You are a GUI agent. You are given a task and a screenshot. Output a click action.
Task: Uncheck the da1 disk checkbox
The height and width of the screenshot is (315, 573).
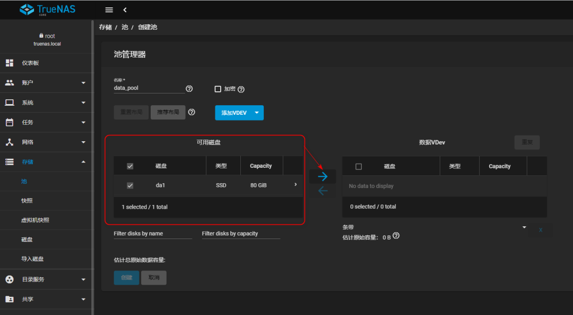130,185
